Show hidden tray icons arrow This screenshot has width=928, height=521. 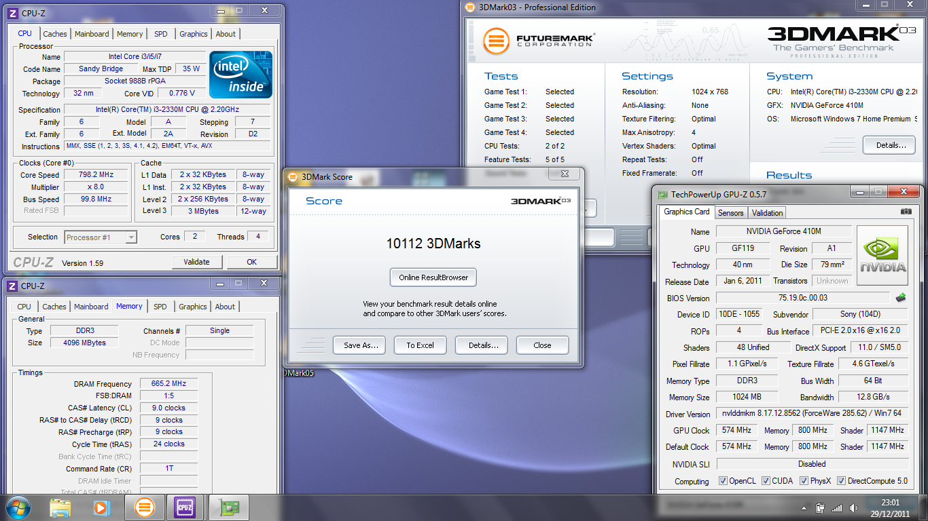click(804, 507)
